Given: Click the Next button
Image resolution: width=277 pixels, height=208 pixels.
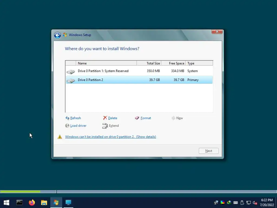Looking at the screenshot, I should click(209, 151).
